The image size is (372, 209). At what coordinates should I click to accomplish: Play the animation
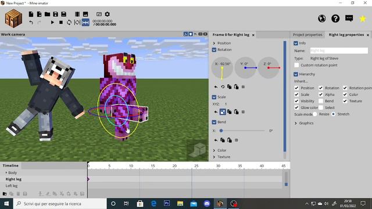click(52, 23)
